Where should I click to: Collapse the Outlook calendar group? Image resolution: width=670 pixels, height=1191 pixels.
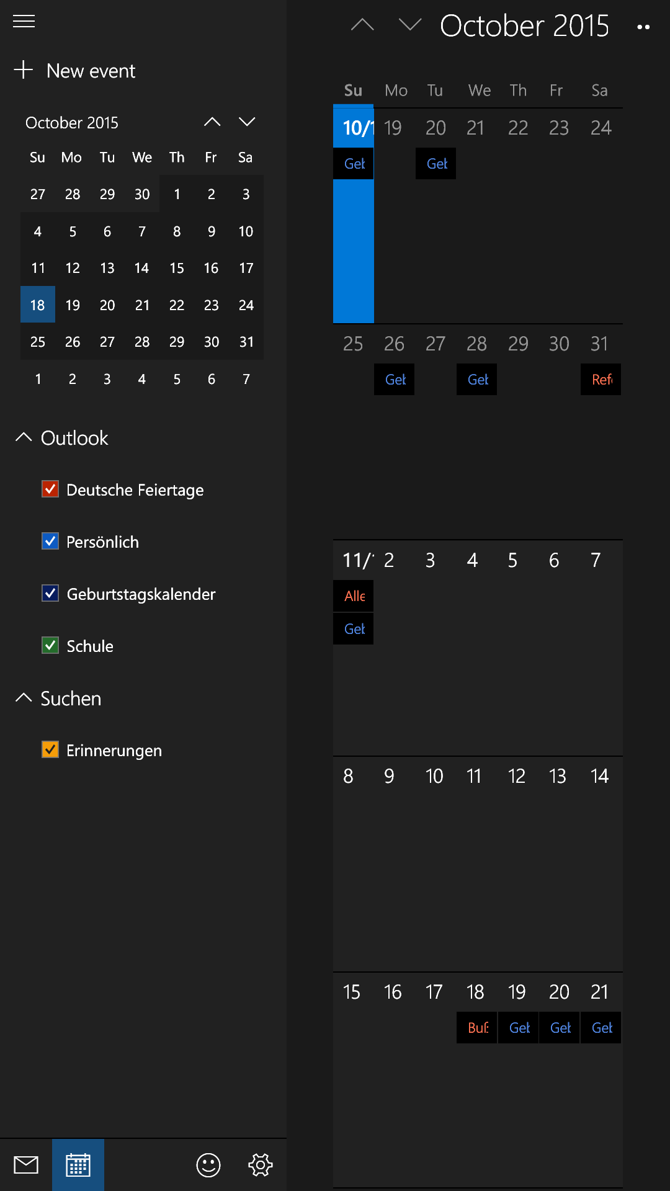coord(24,437)
